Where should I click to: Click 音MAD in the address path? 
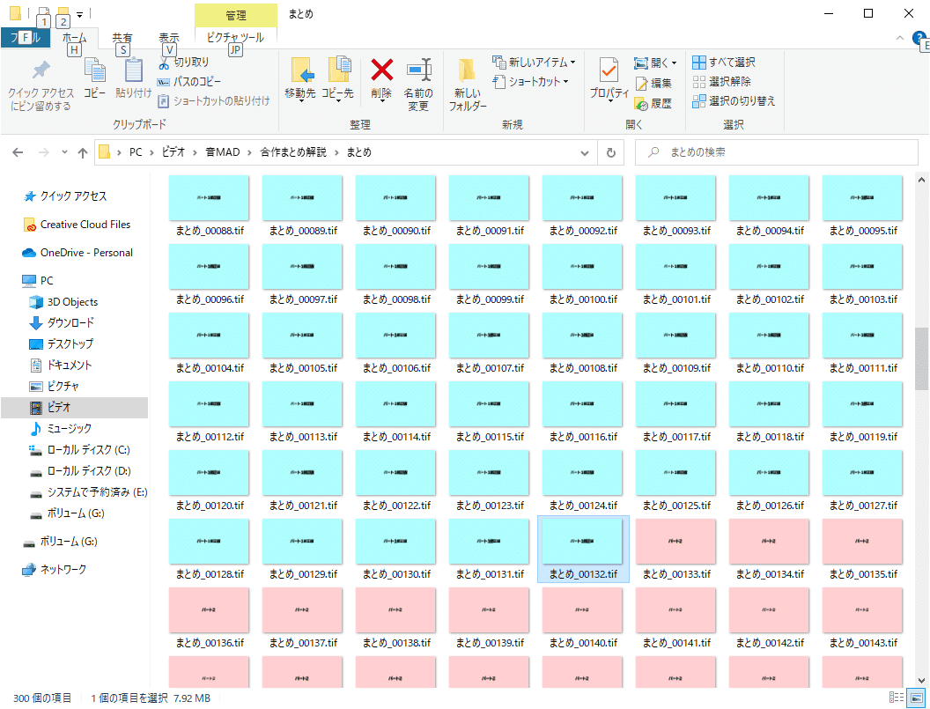point(223,152)
